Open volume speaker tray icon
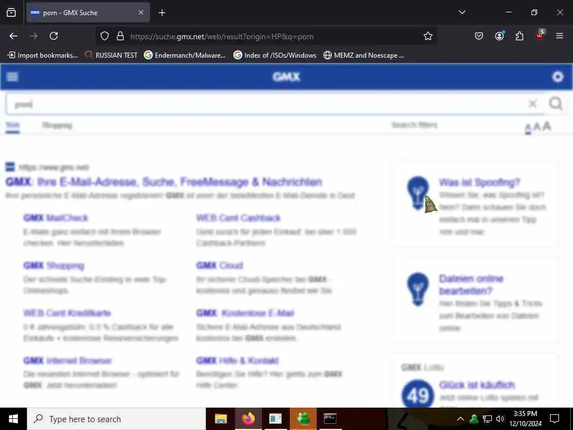 (500, 419)
